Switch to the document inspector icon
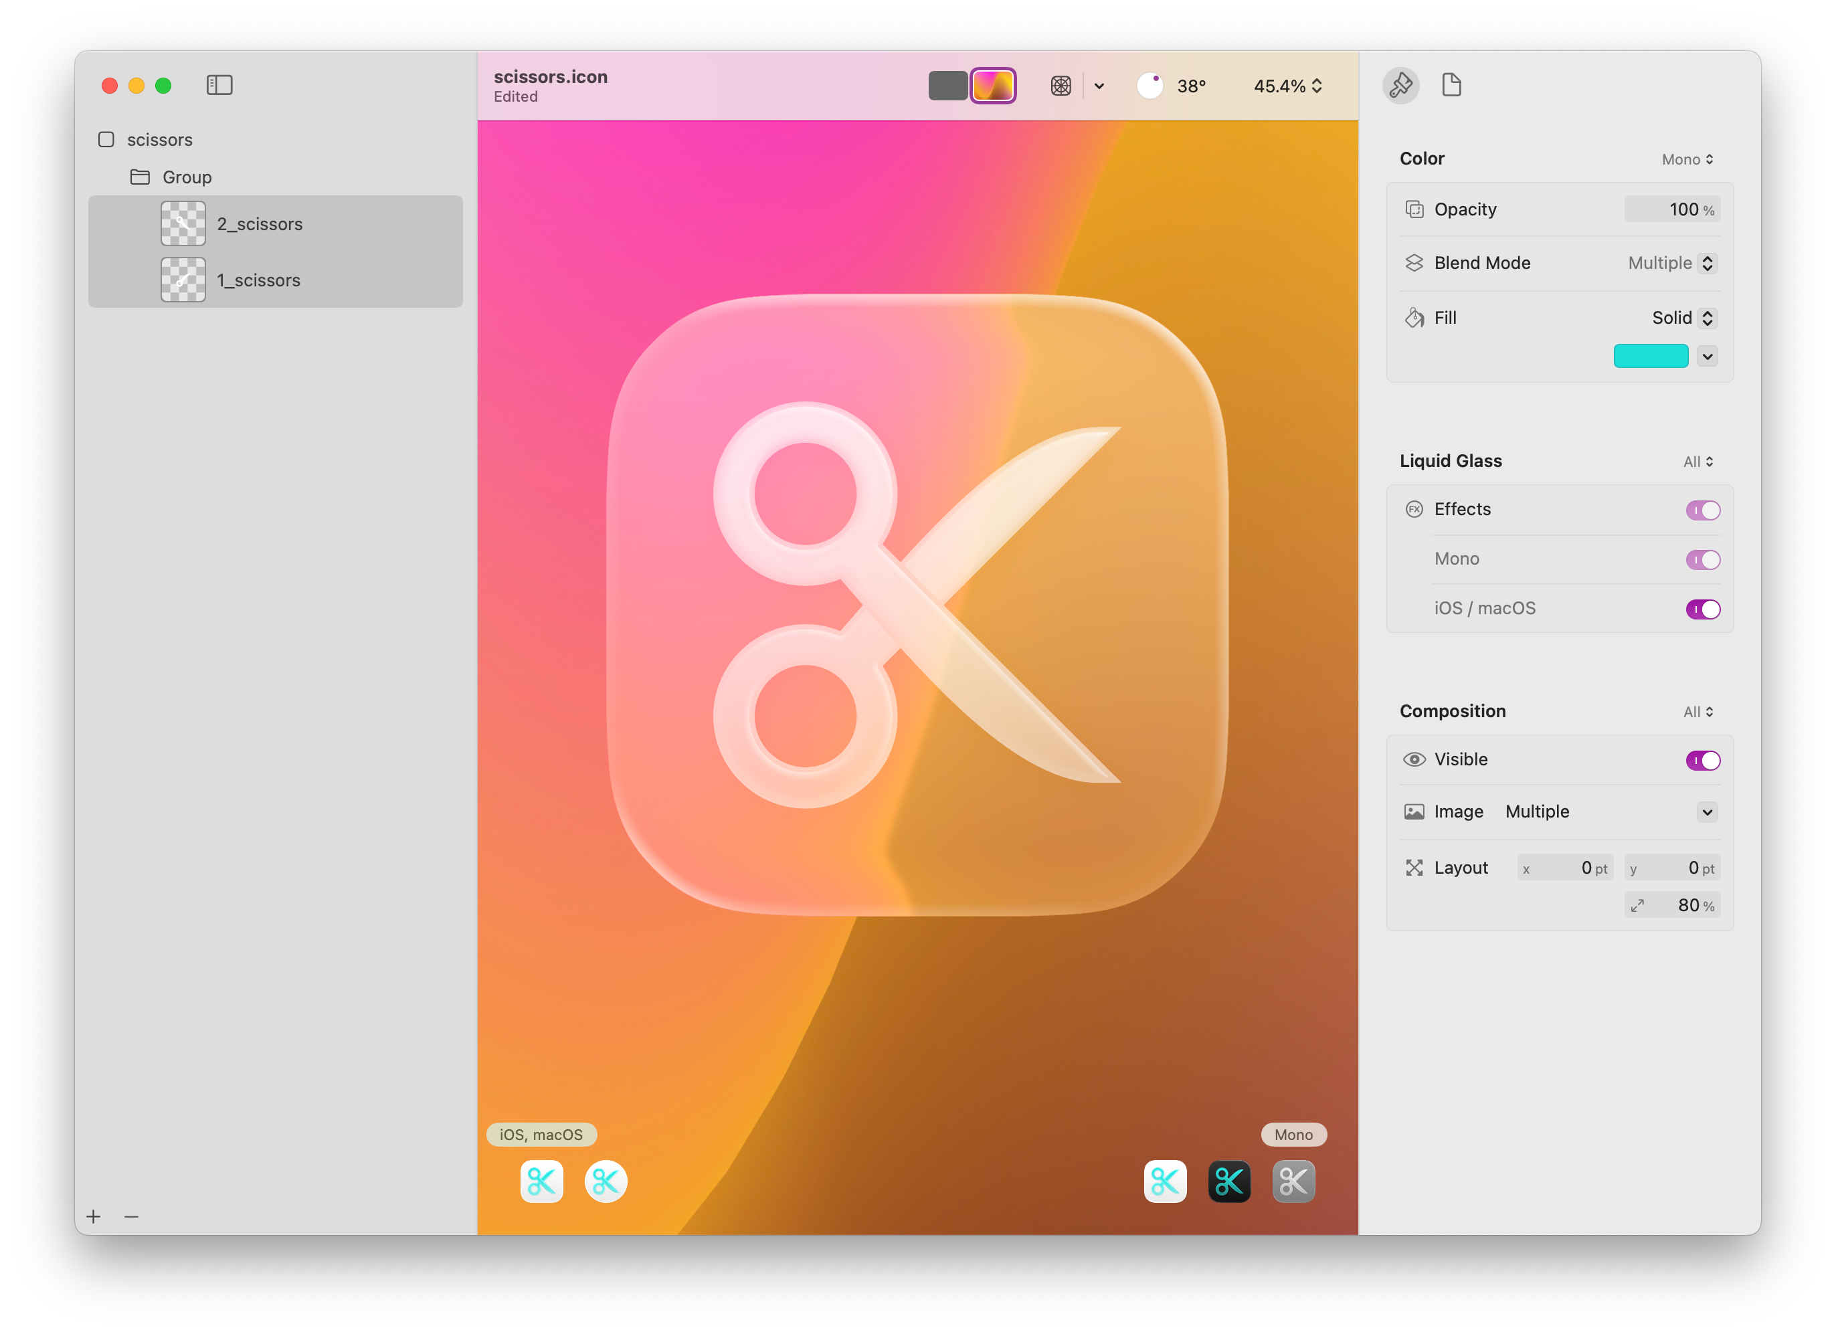The image size is (1836, 1334). [x=1451, y=85]
